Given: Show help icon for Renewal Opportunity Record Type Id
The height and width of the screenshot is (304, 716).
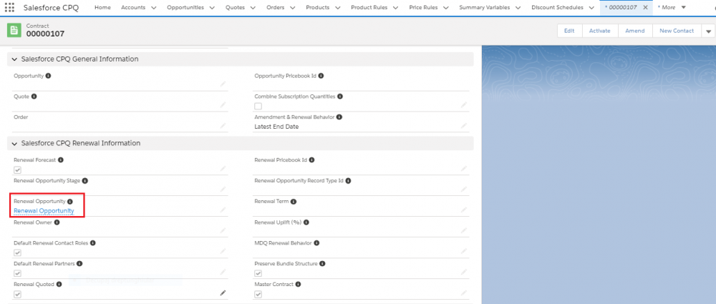Looking at the screenshot, I should [x=348, y=181].
